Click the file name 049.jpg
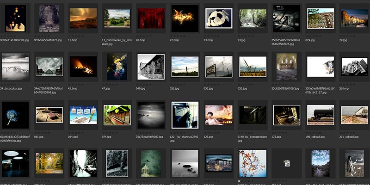This screenshot has width=370, height=185. (x=141, y=89)
